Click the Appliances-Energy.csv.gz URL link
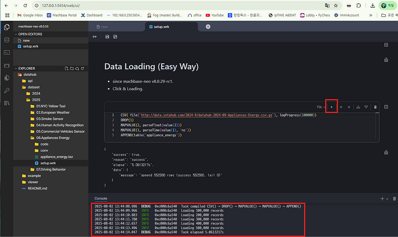398x237 pixels. 206,115
